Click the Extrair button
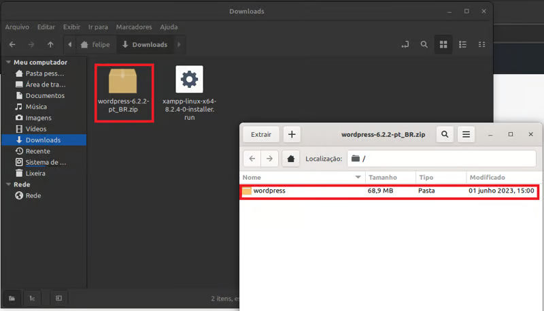The height and width of the screenshot is (311, 544). click(261, 135)
